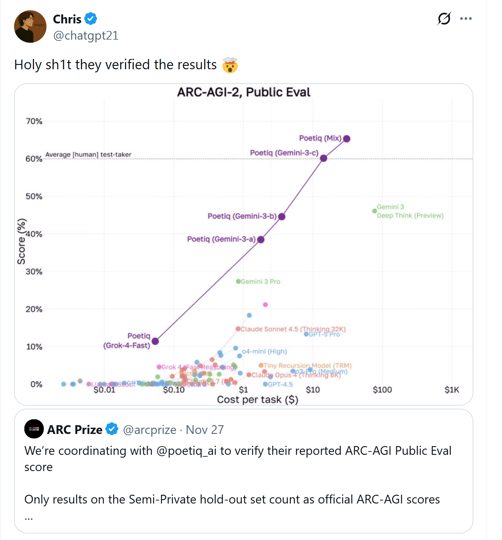
Task: Click the Chris display name
Action: tap(67, 19)
